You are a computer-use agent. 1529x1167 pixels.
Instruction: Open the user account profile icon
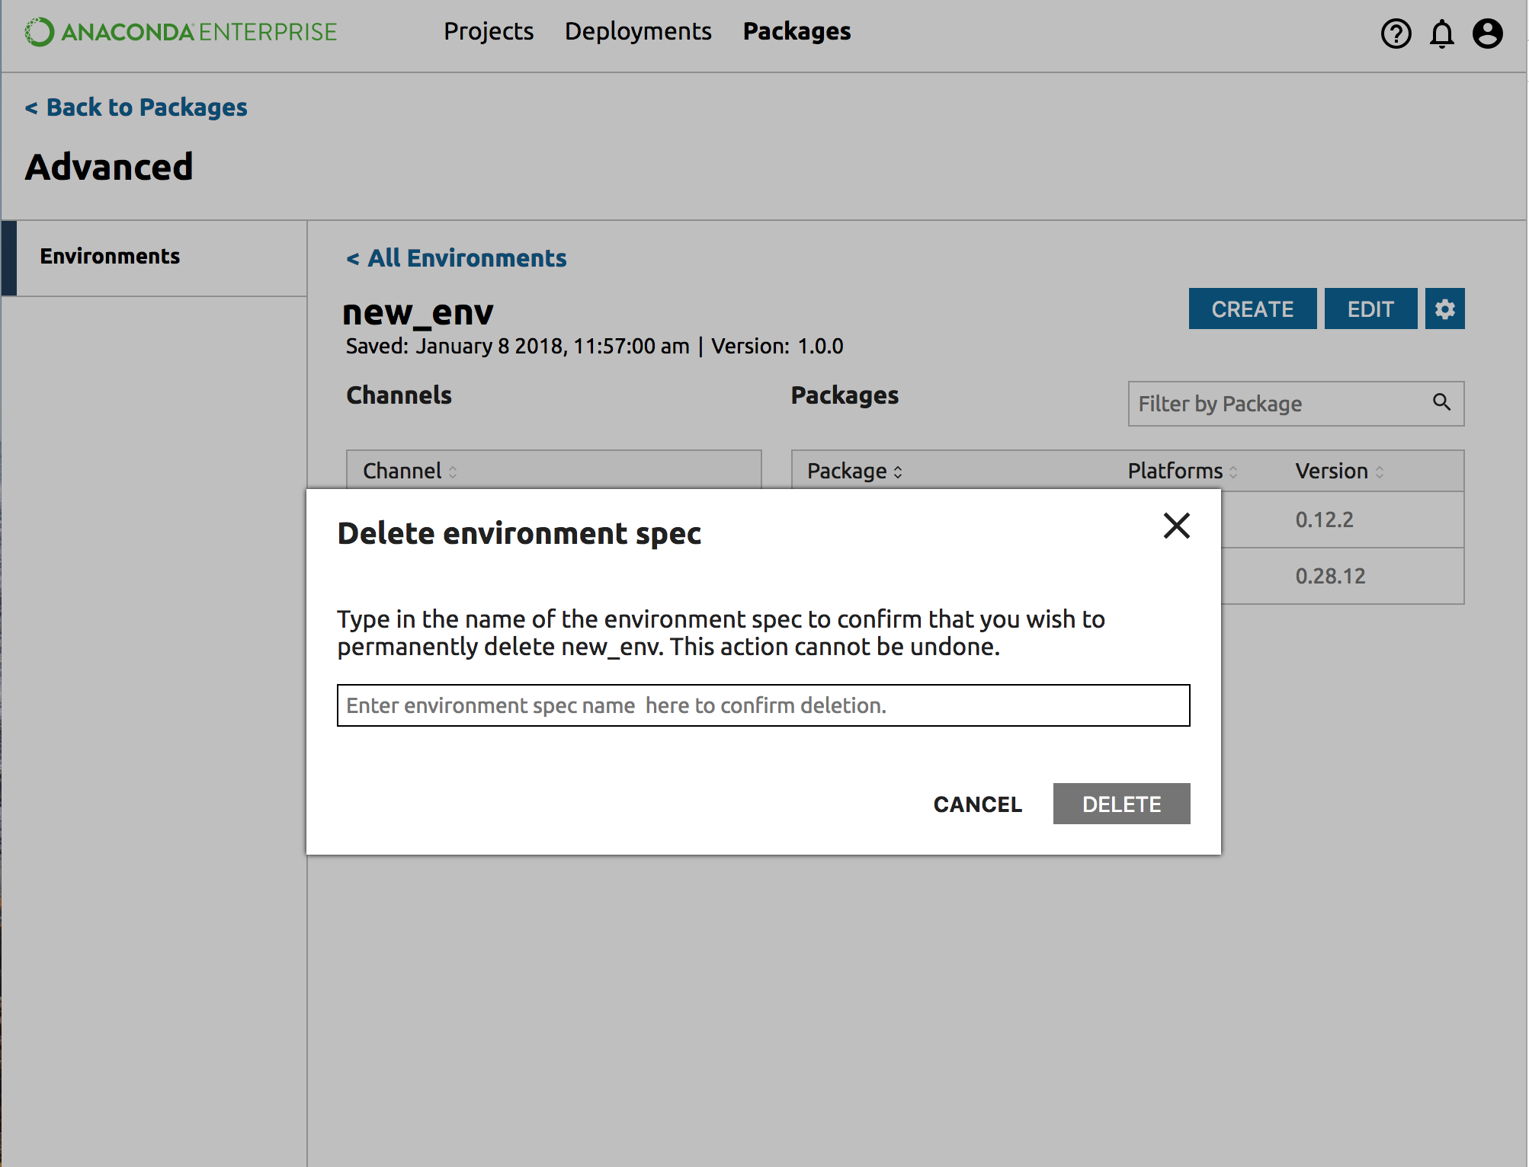point(1487,34)
